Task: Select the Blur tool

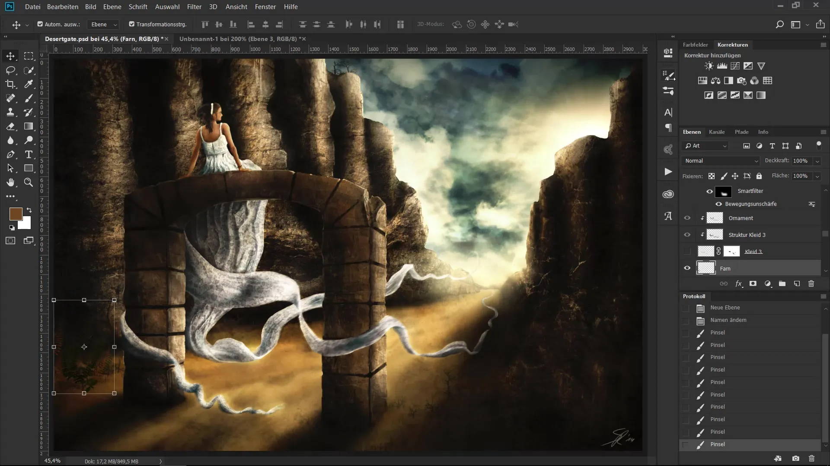Action: click(10, 140)
